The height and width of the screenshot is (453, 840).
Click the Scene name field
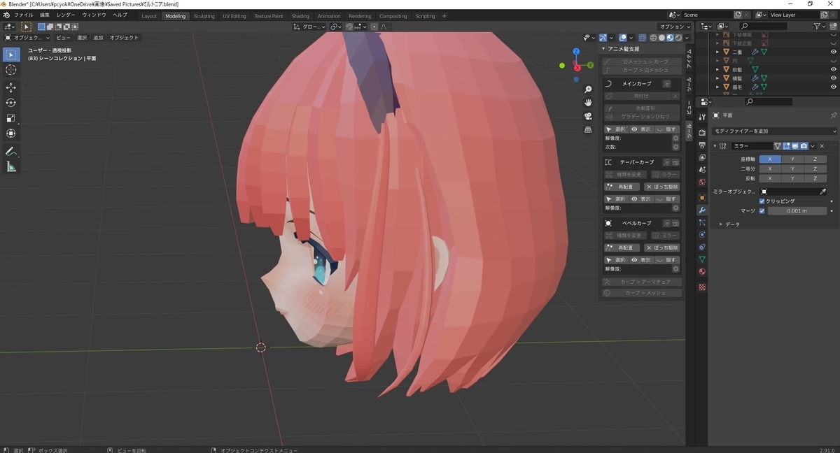[x=707, y=15]
